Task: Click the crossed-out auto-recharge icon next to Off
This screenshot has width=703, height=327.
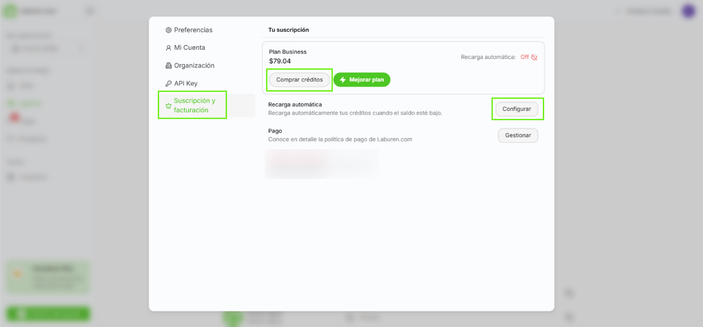Action: point(534,57)
